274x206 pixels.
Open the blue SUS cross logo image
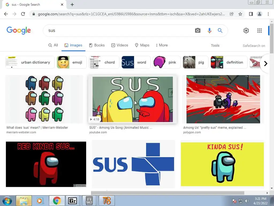pos(134,164)
